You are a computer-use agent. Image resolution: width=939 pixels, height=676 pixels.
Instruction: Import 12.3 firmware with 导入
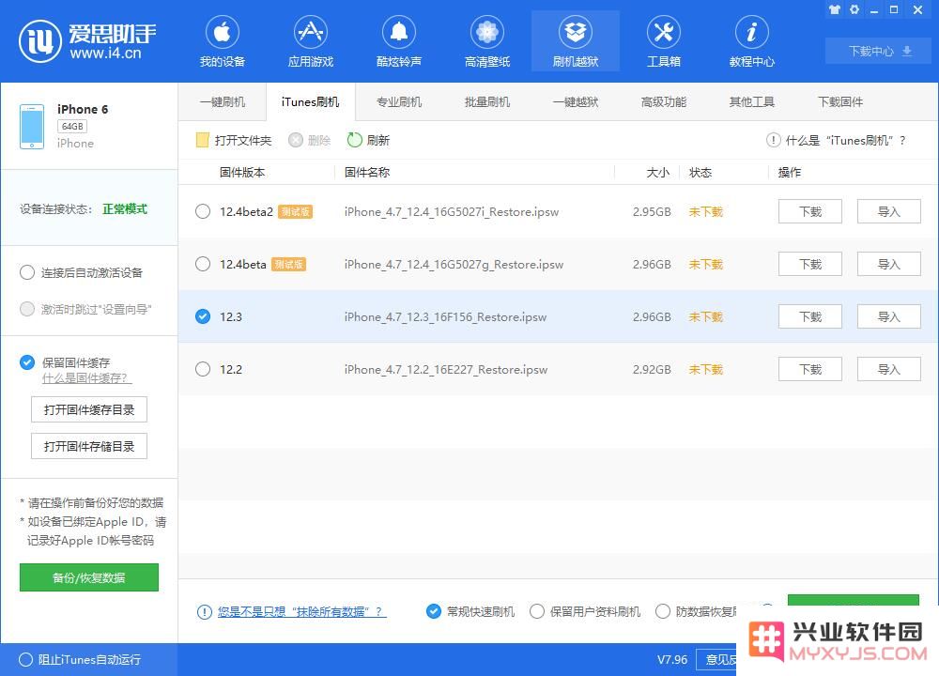[888, 316]
